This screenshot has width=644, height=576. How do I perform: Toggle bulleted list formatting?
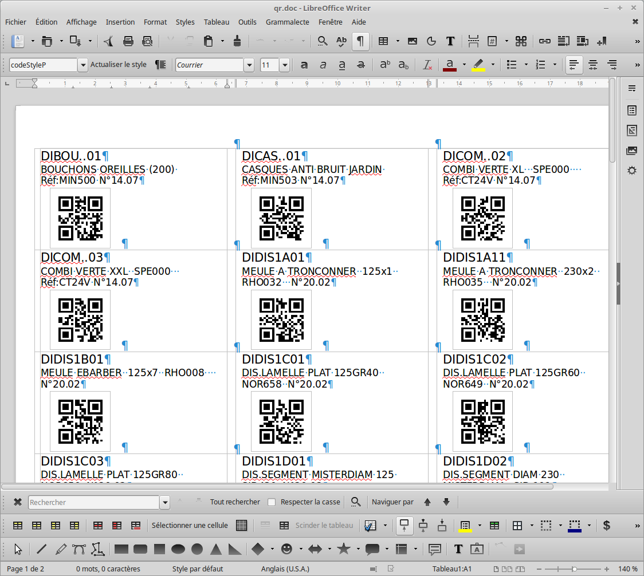511,65
